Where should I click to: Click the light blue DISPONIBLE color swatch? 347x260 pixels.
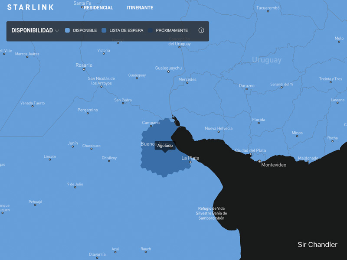pos(67,31)
